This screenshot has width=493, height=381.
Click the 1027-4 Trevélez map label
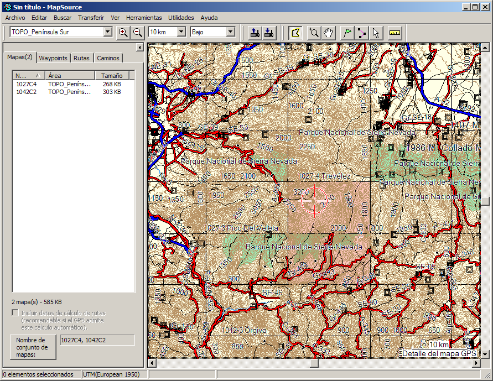tap(324, 176)
